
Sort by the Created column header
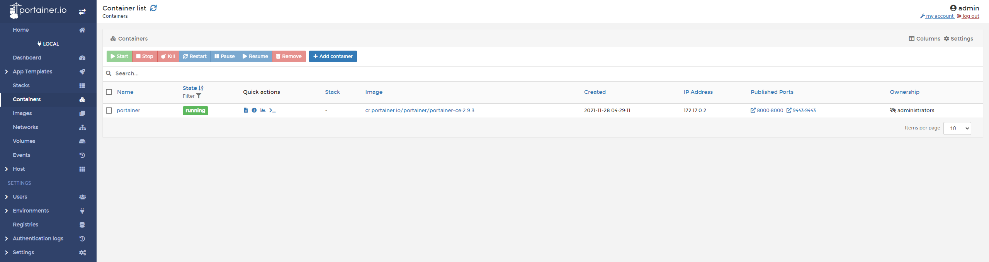pos(595,92)
